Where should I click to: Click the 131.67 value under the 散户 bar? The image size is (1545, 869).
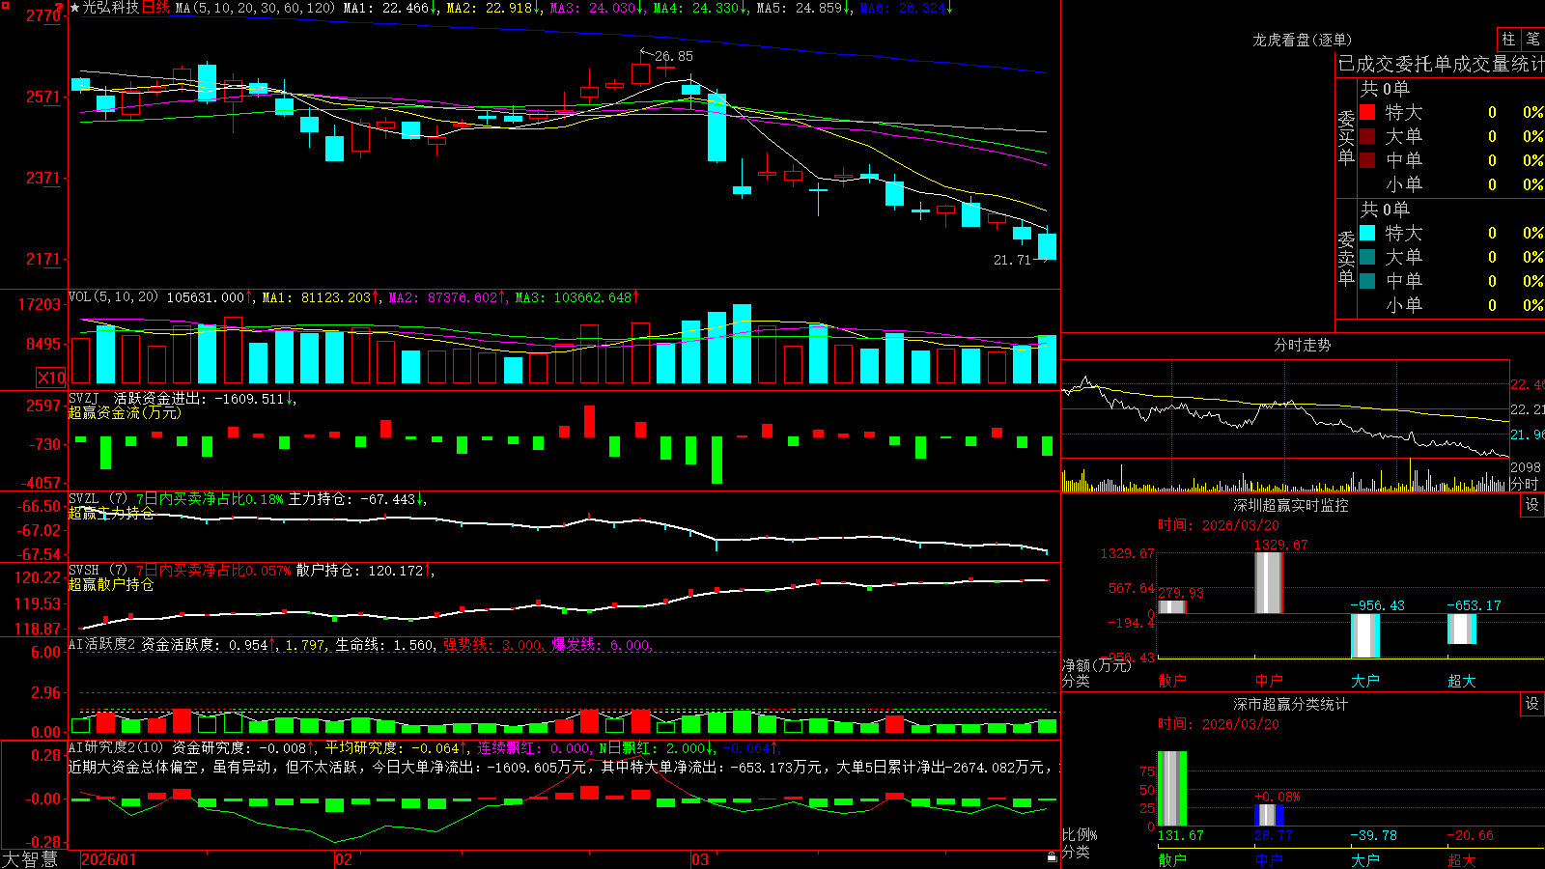pyautogui.click(x=1181, y=835)
